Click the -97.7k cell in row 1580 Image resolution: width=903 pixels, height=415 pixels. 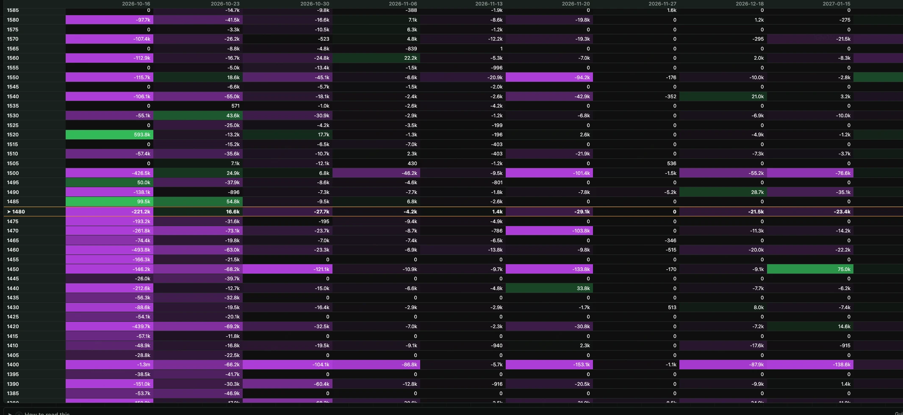click(x=110, y=20)
